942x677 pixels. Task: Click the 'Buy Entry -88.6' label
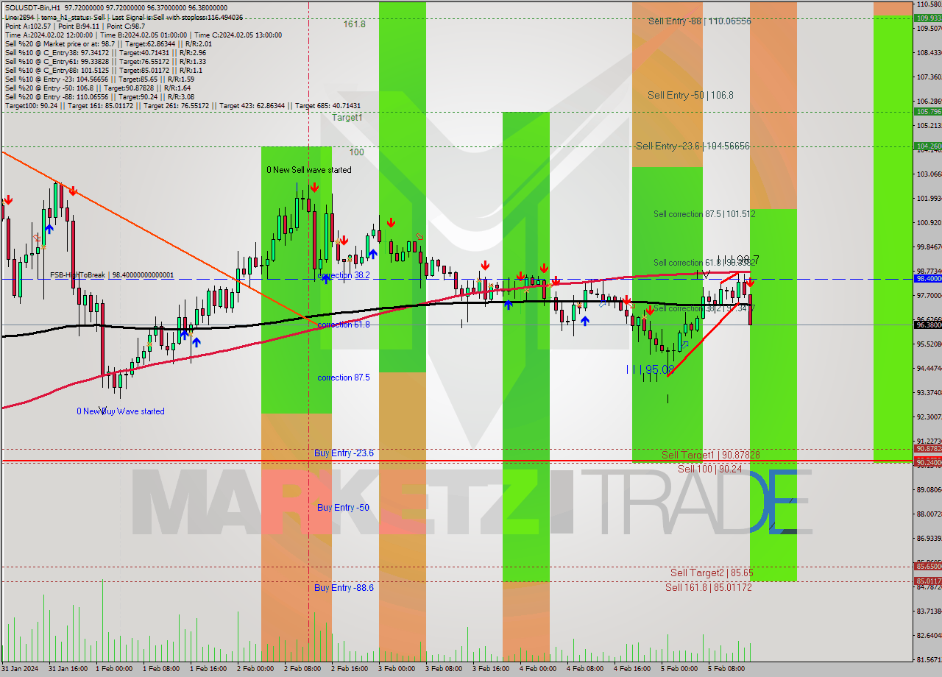point(344,588)
